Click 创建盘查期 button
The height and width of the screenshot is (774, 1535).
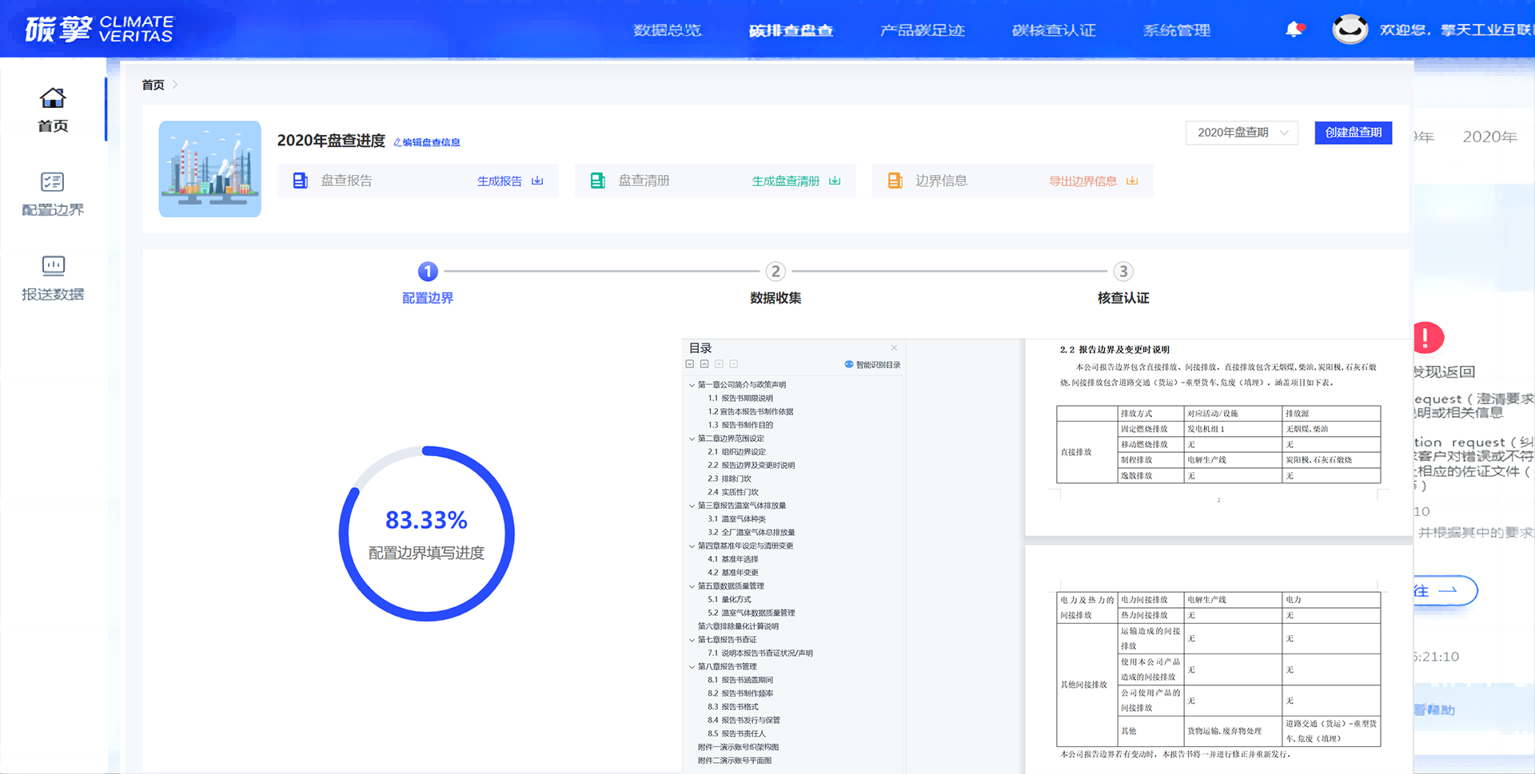point(1354,133)
